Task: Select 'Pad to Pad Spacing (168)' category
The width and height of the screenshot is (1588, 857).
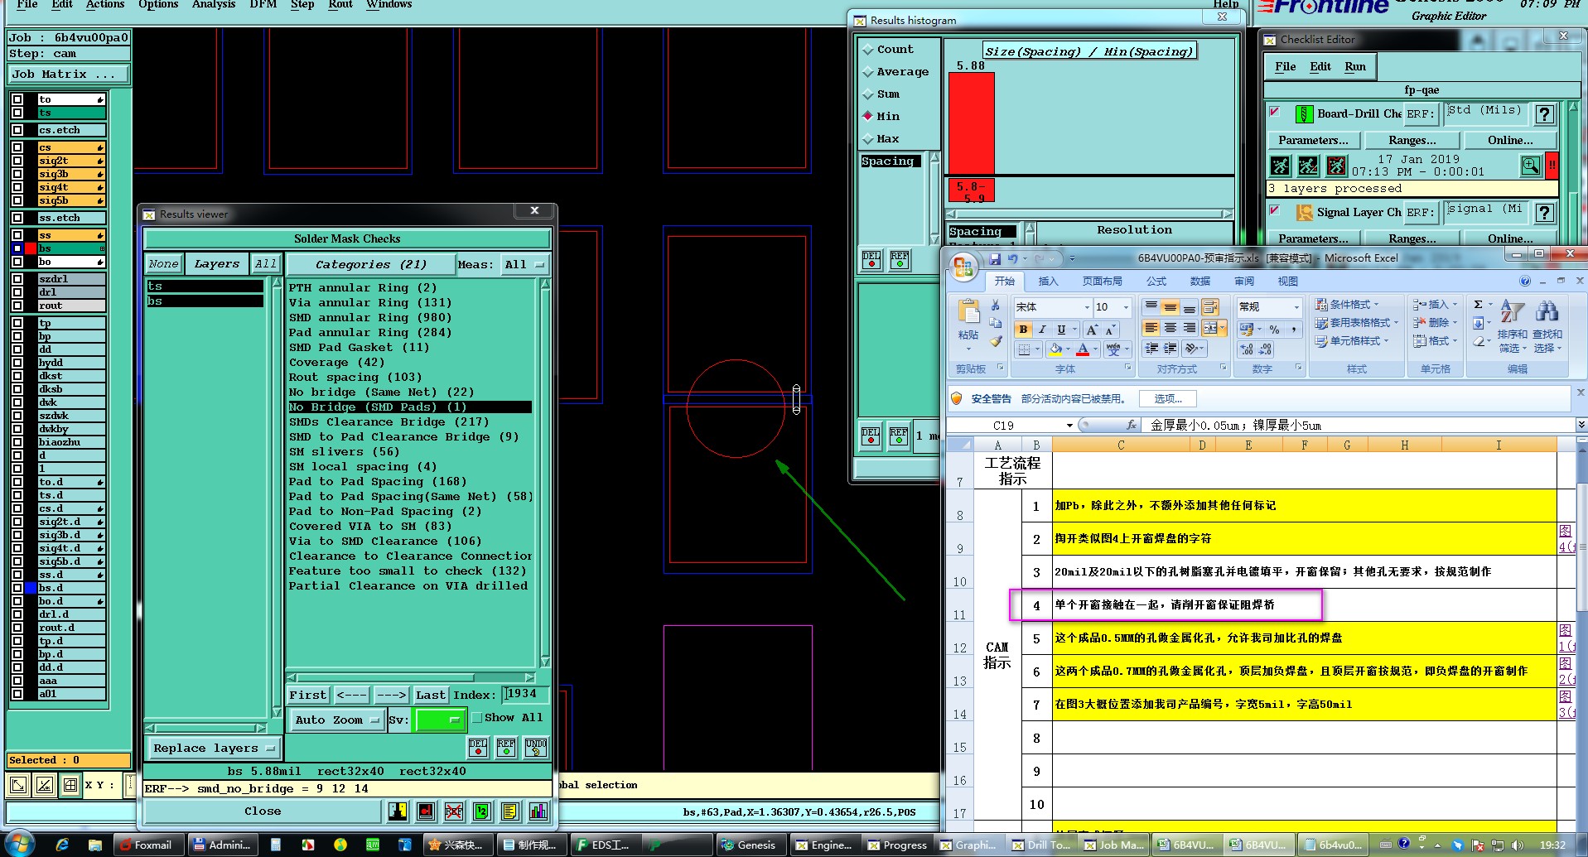Action: tap(378, 481)
